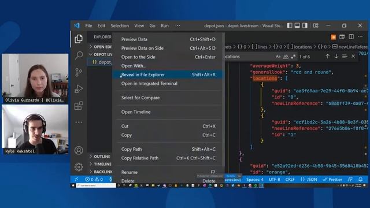
Task: Open the lines breadcrumb dropdown
Action: [259, 47]
